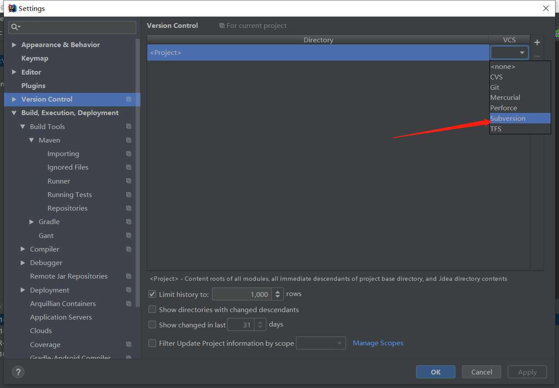559x388 pixels.
Task: Open the Manage Scopes link
Action: click(x=378, y=343)
